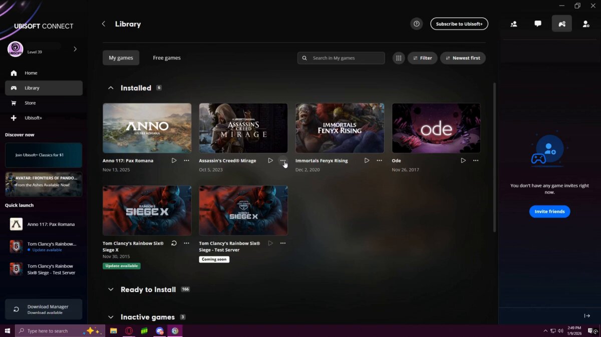Select the game invites icon tab
This screenshot has width=601, height=337.
[562, 24]
